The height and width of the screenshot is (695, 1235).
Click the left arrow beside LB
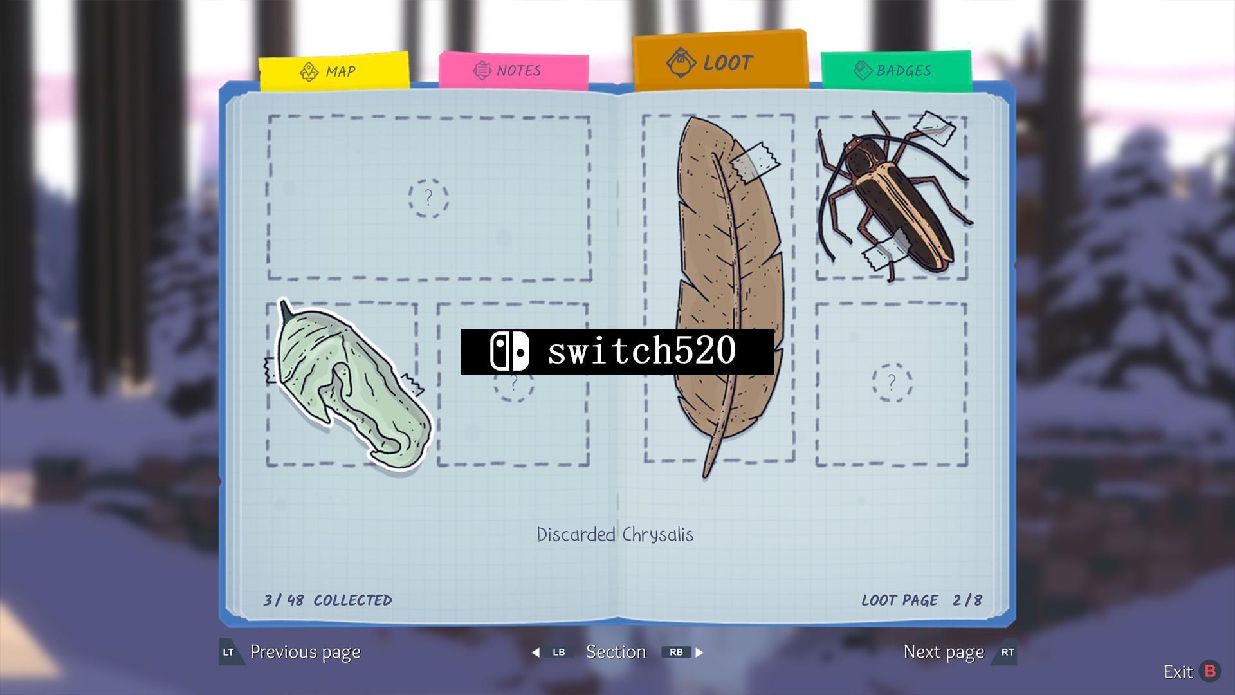point(535,652)
